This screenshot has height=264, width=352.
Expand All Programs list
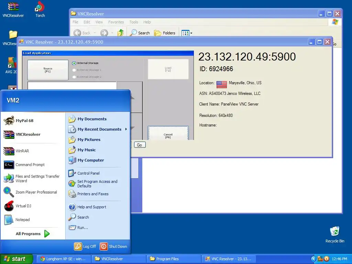pos(33,234)
